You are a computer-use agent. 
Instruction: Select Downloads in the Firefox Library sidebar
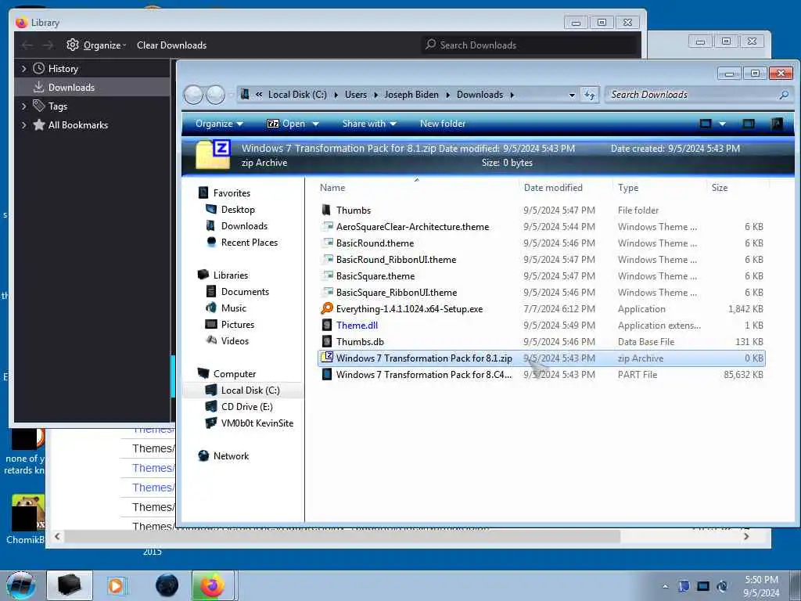71,88
